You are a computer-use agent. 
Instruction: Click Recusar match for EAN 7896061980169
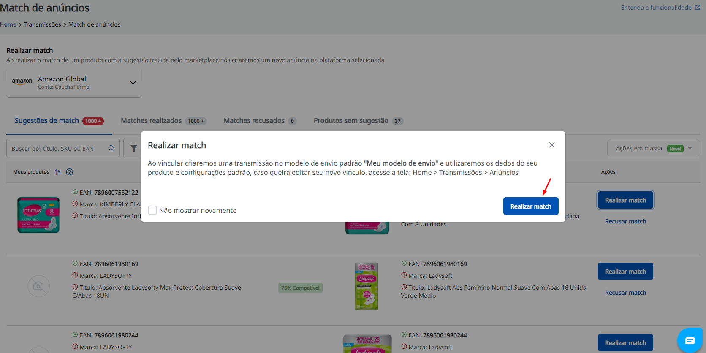click(x=625, y=293)
